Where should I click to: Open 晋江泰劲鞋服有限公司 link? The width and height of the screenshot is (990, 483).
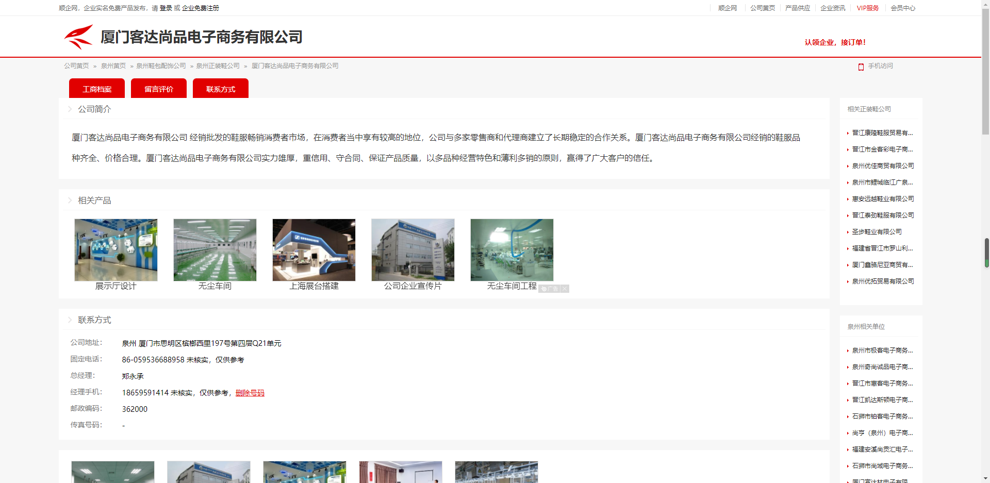pos(883,215)
